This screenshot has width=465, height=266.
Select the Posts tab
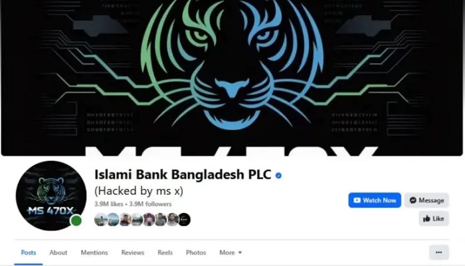pyautogui.click(x=29, y=253)
